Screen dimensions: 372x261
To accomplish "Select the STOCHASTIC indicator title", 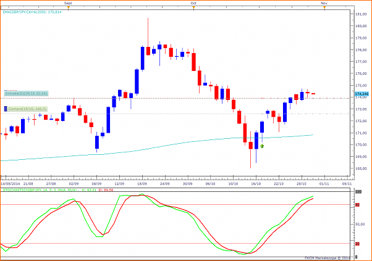I will click(x=41, y=190).
